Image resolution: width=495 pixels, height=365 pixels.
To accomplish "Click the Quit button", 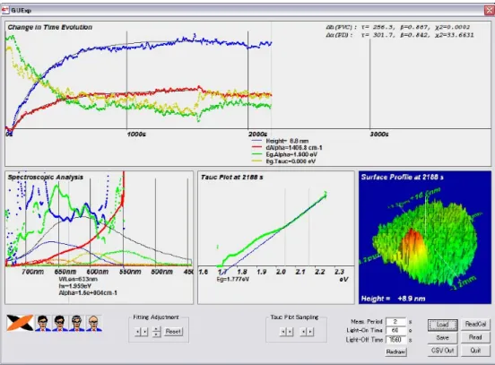I will click(475, 351).
